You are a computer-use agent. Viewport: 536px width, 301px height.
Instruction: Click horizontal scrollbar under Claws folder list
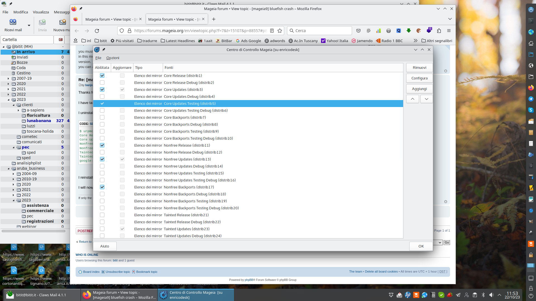tap(33, 231)
